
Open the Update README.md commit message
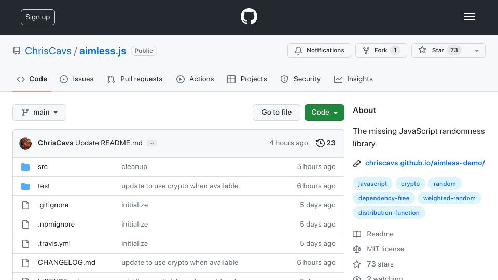coord(108,143)
